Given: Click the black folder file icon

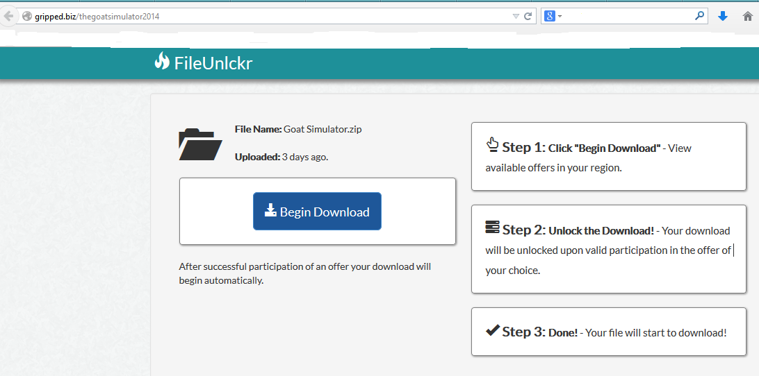Looking at the screenshot, I should (x=200, y=144).
